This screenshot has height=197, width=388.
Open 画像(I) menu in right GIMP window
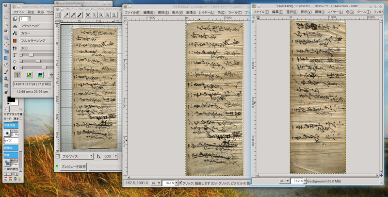click(x=320, y=12)
